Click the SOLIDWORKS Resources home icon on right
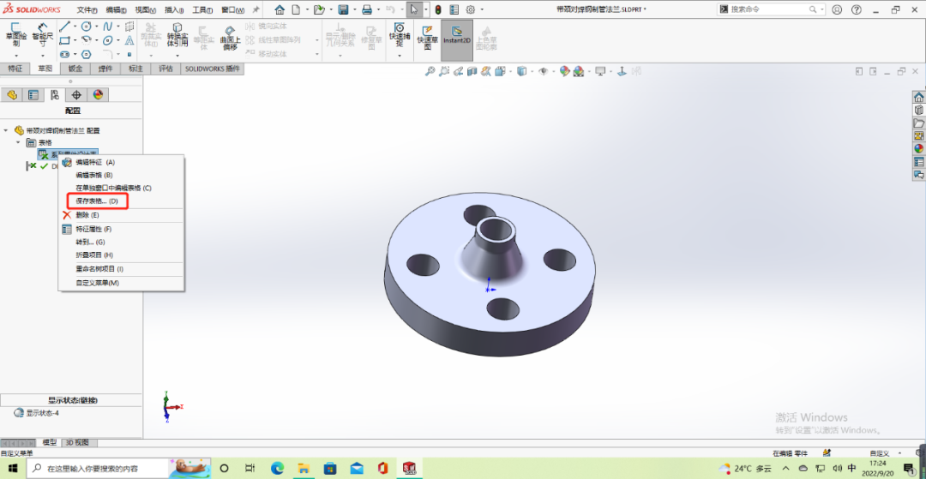Viewport: 926px width, 479px height. pyautogui.click(x=918, y=97)
